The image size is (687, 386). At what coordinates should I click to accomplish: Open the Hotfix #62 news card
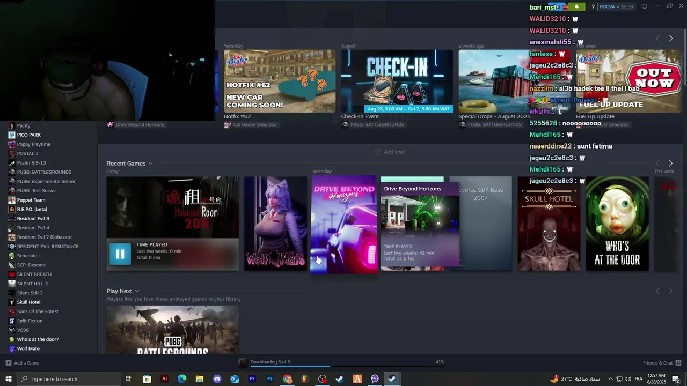[280, 81]
